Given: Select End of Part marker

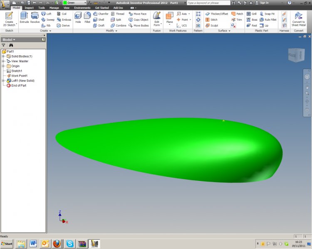Looking at the screenshot, I should pos(16,85).
